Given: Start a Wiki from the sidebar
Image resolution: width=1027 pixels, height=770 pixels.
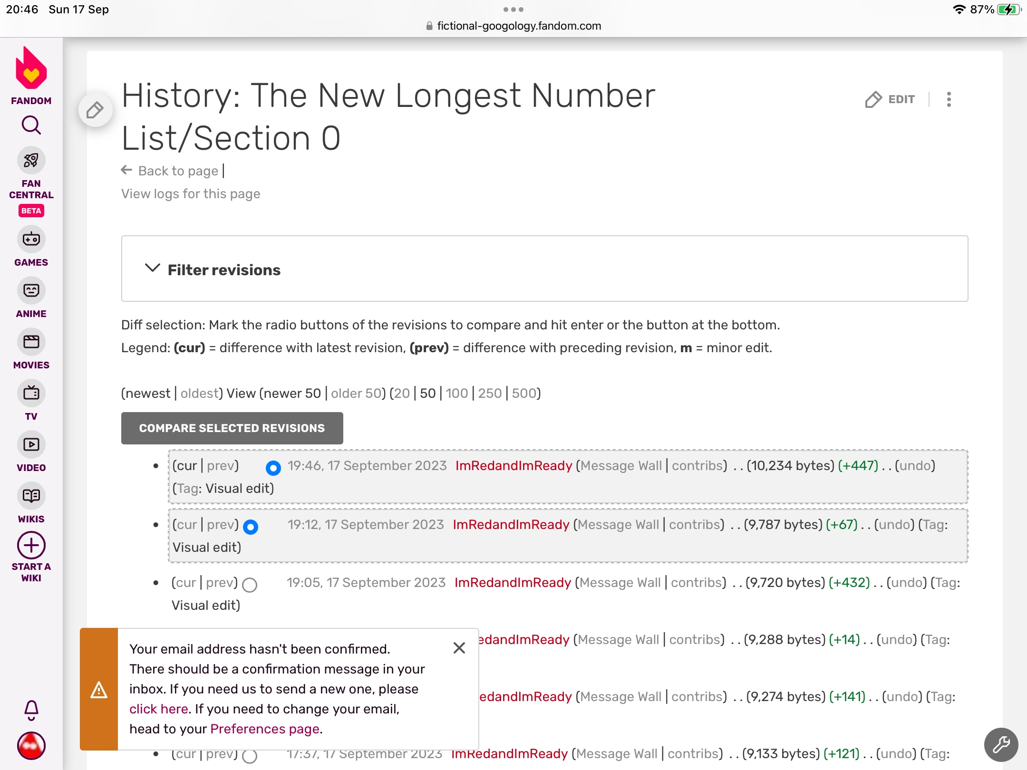Looking at the screenshot, I should pos(30,546).
